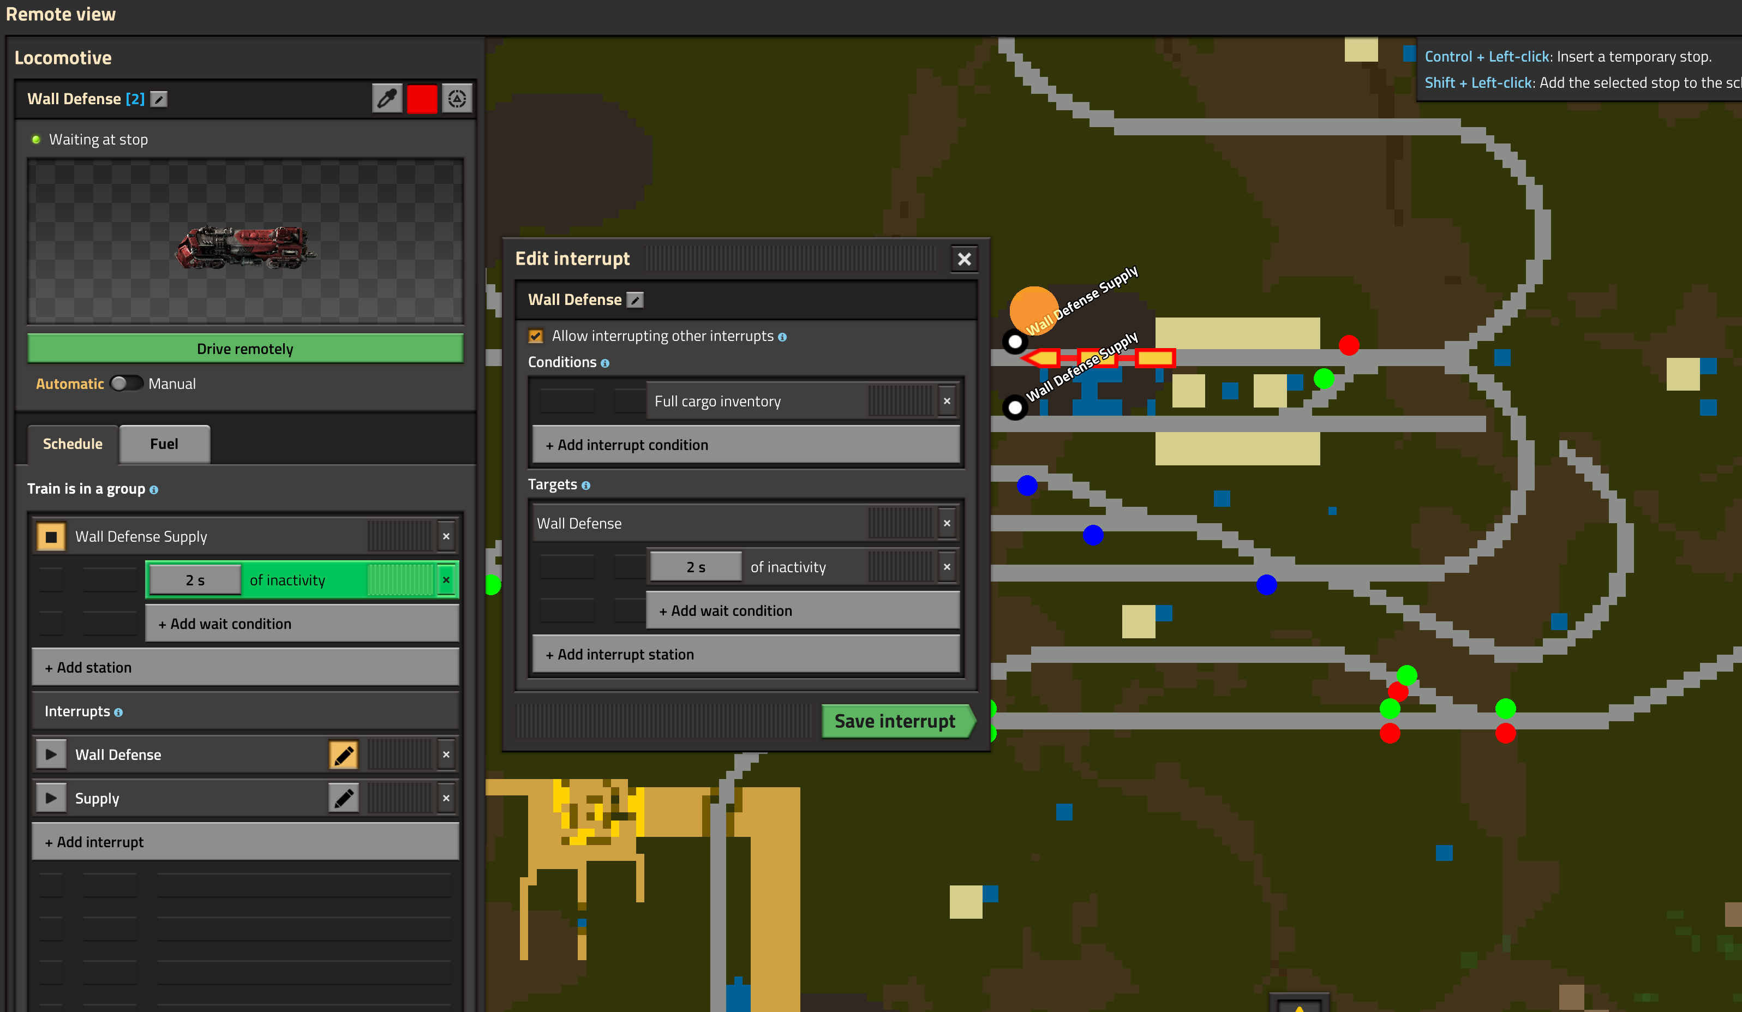Screen dimensions: 1742x1012
Task: Expand the Supply interrupt play arrow
Action: coord(51,798)
